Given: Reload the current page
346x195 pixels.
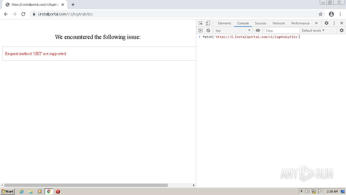Looking at the screenshot, I should point(23,14).
